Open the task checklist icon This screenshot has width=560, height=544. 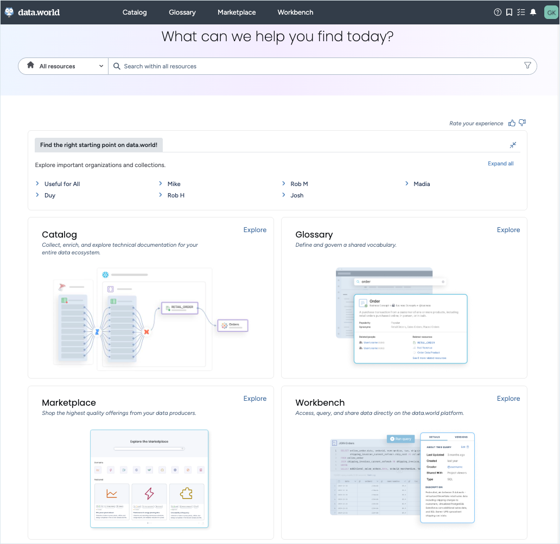click(521, 12)
